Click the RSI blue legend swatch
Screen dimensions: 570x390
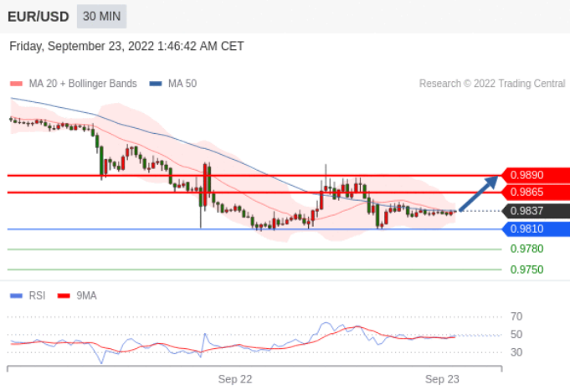(x=17, y=296)
